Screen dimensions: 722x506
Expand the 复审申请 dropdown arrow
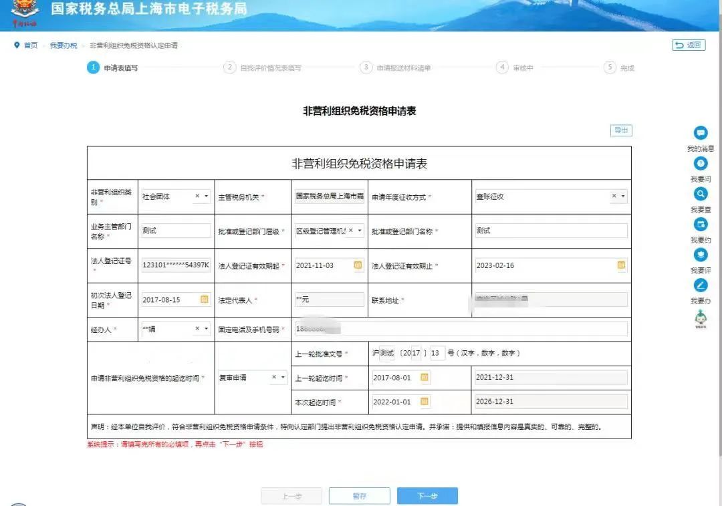coord(283,377)
